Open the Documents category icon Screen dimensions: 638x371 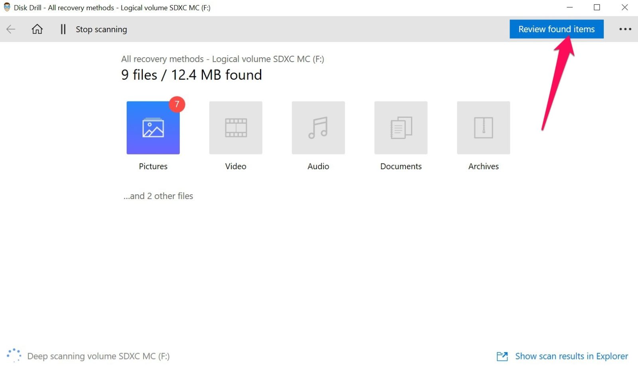click(401, 127)
